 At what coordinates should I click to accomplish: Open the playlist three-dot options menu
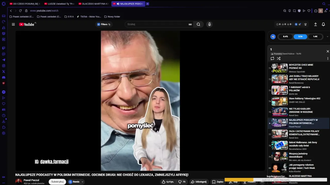(328, 59)
